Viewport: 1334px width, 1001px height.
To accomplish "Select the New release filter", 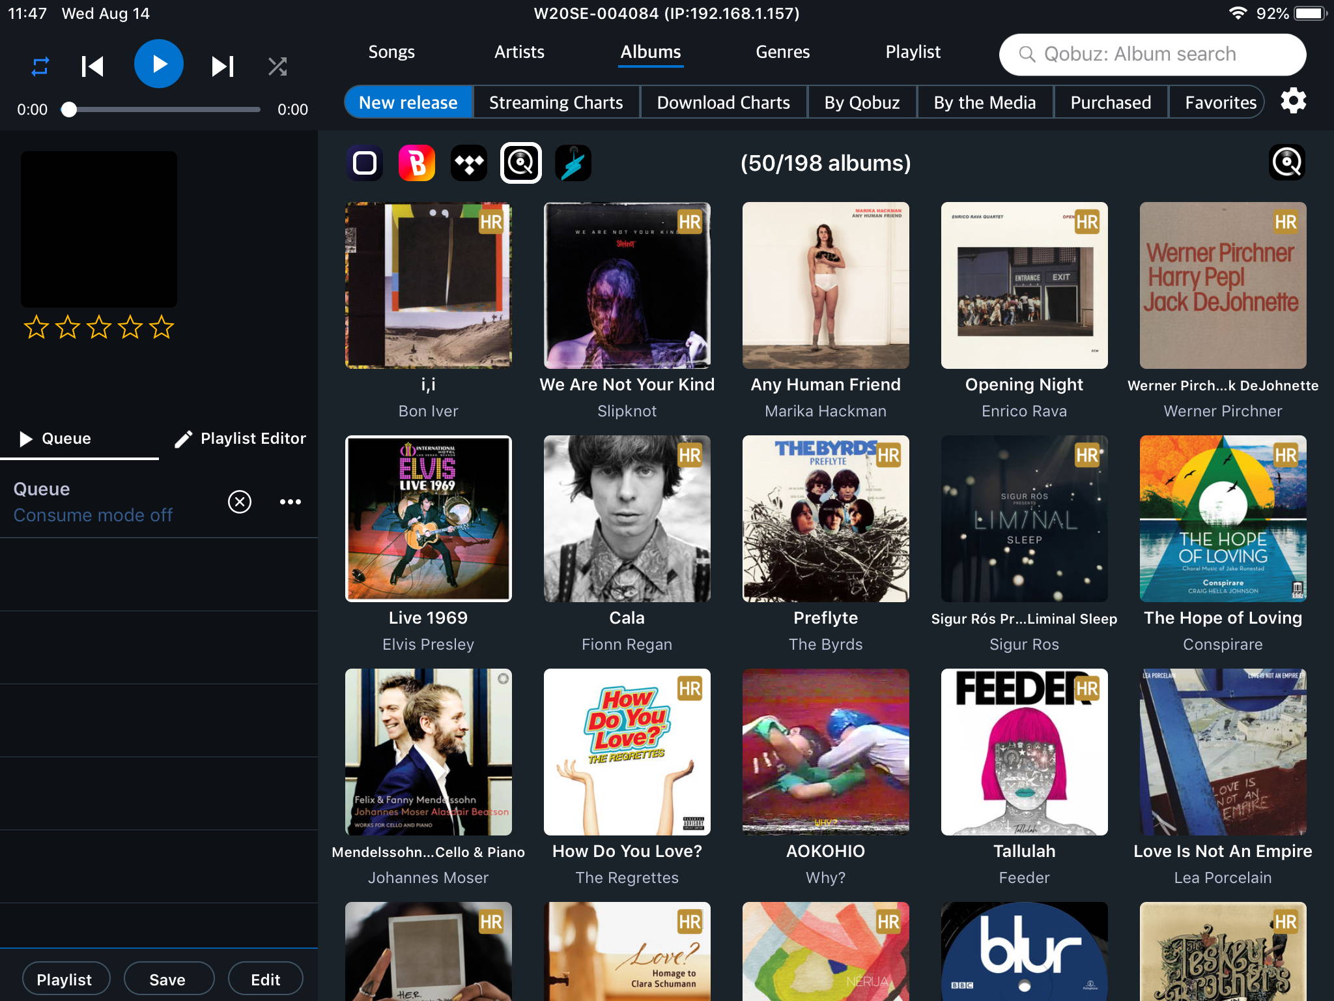I will click(x=408, y=102).
